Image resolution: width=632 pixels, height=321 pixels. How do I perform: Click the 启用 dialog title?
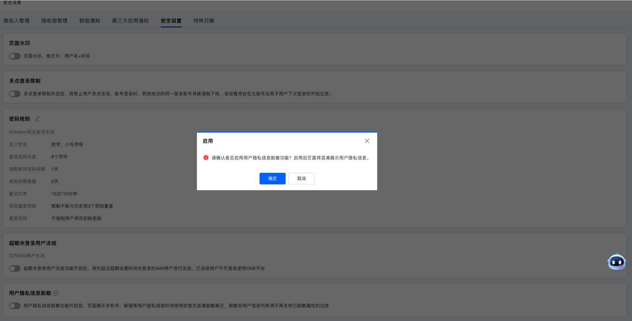click(x=208, y=141)
